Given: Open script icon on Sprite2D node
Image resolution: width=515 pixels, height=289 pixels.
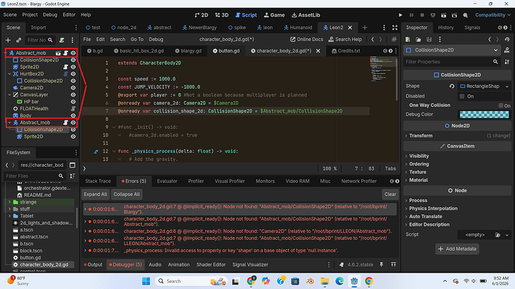Looking at the screenshot, I should pos(66,67).
